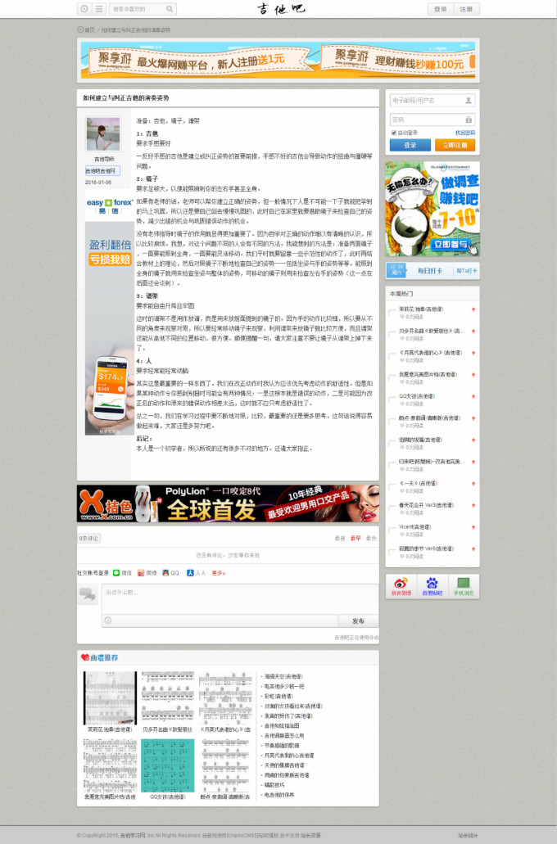
Task: Click red arrow next to QQ女孩 entry
Action: pyautogui.click(x=473, y=396)
